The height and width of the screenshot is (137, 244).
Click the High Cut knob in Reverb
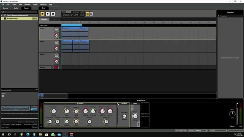point(93,111)
